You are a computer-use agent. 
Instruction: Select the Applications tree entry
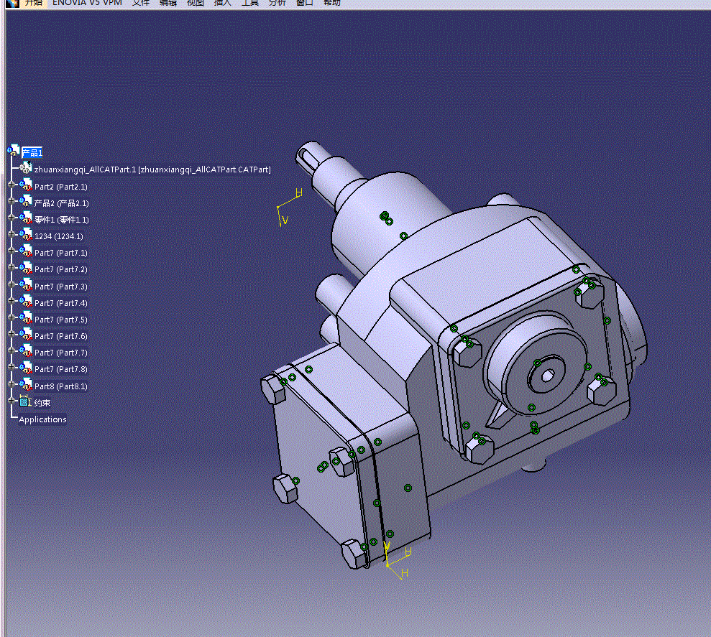point(42,419)
